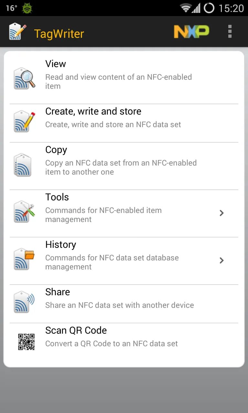Expand History submenu chevron arrow
This screenshot has height=413, width=248.
(222, 260)
